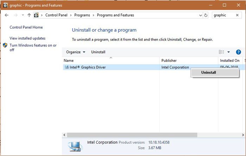This screenshot has width=246, height=156.
Task: Open Turn Windows features on or off
Action: 33,47
